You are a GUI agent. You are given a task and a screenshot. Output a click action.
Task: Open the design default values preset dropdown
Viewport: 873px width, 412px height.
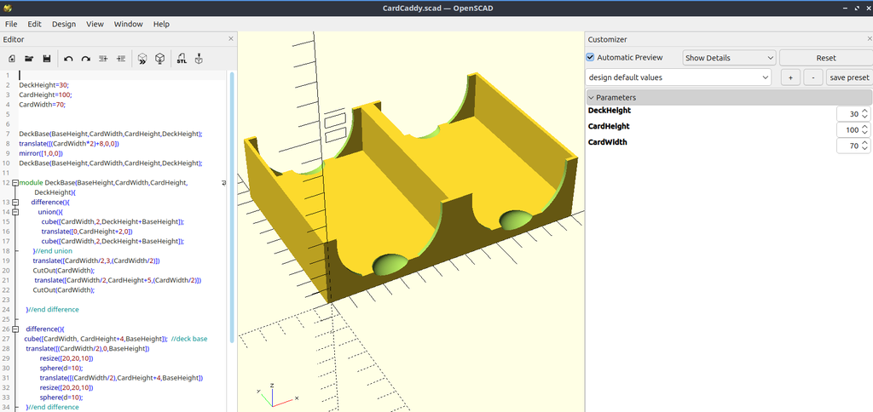tap(679, 77)
